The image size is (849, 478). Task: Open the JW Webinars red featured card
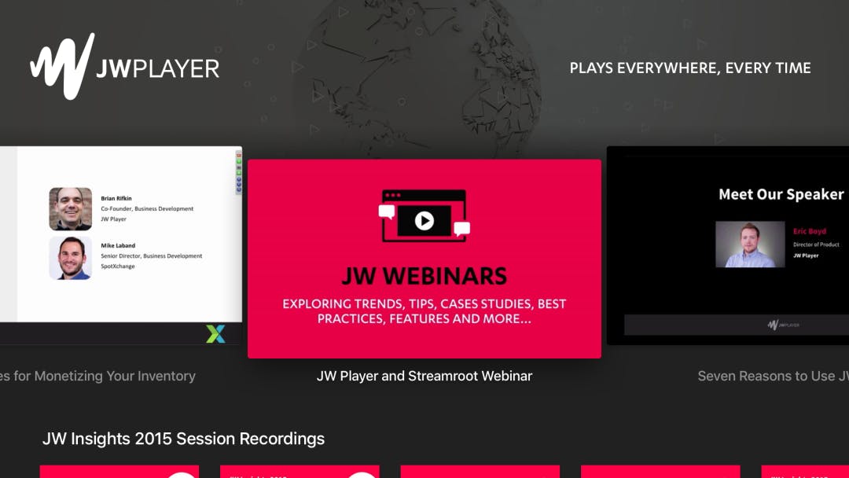424,259
